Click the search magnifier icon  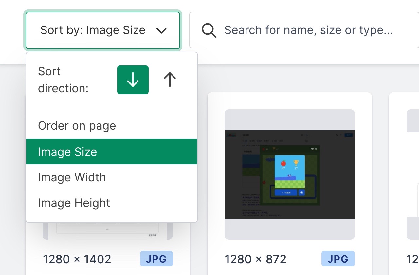coord(209,30)
